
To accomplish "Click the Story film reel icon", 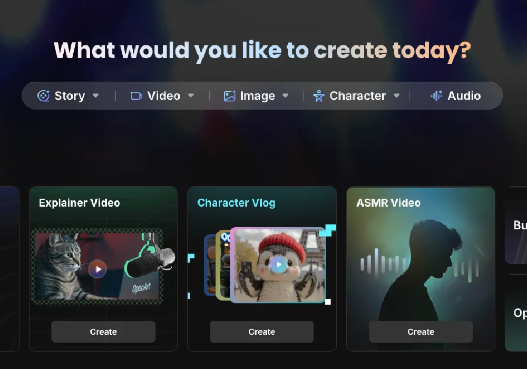I will pyautogui.click(x=43, y=96).
